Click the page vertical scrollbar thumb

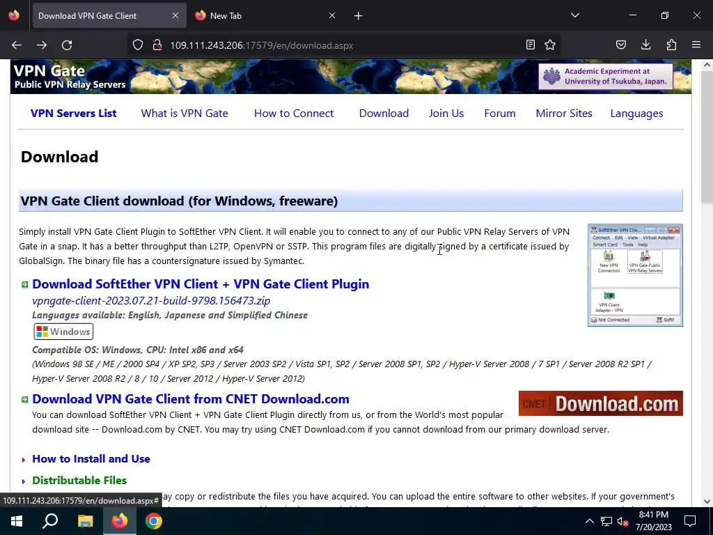pos(707,137)
